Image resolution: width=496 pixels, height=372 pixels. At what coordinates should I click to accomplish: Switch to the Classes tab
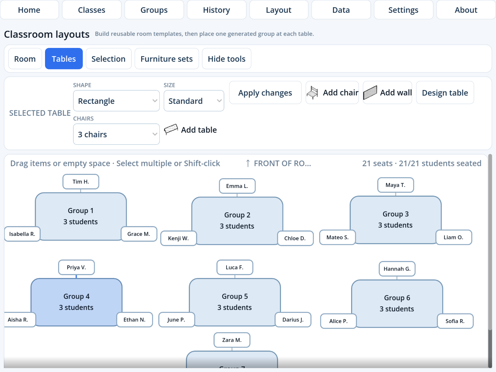[92, 10]
